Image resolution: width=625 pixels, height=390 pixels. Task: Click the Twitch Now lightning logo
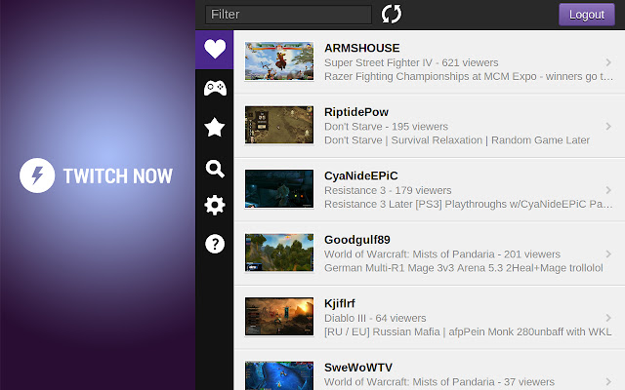tap(37, 175)
